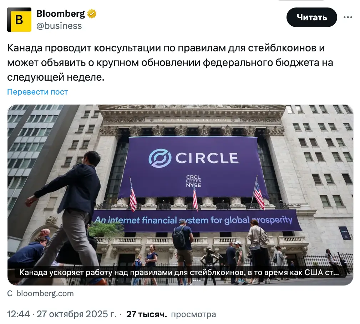360x324 pixels.
Task: Click the CIRCLE wordmark on the purple banner
Action: pos(206,158)
